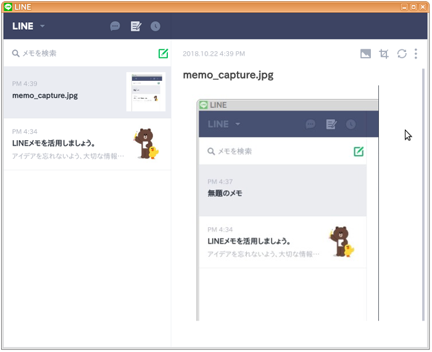The width and height of the screenshot is (432, 352).
Task: Open the chats speech bubble icon
Action: click(x=115, y=27)
